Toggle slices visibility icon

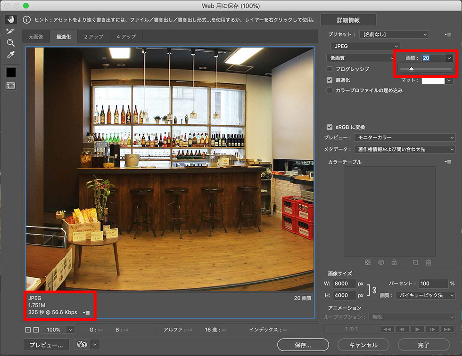(10, 86)
